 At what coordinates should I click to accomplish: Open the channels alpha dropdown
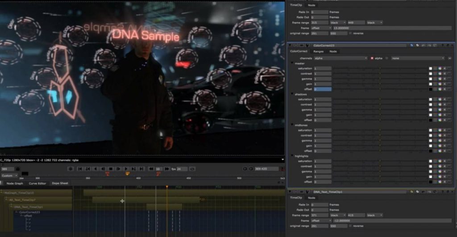[340, 58]
